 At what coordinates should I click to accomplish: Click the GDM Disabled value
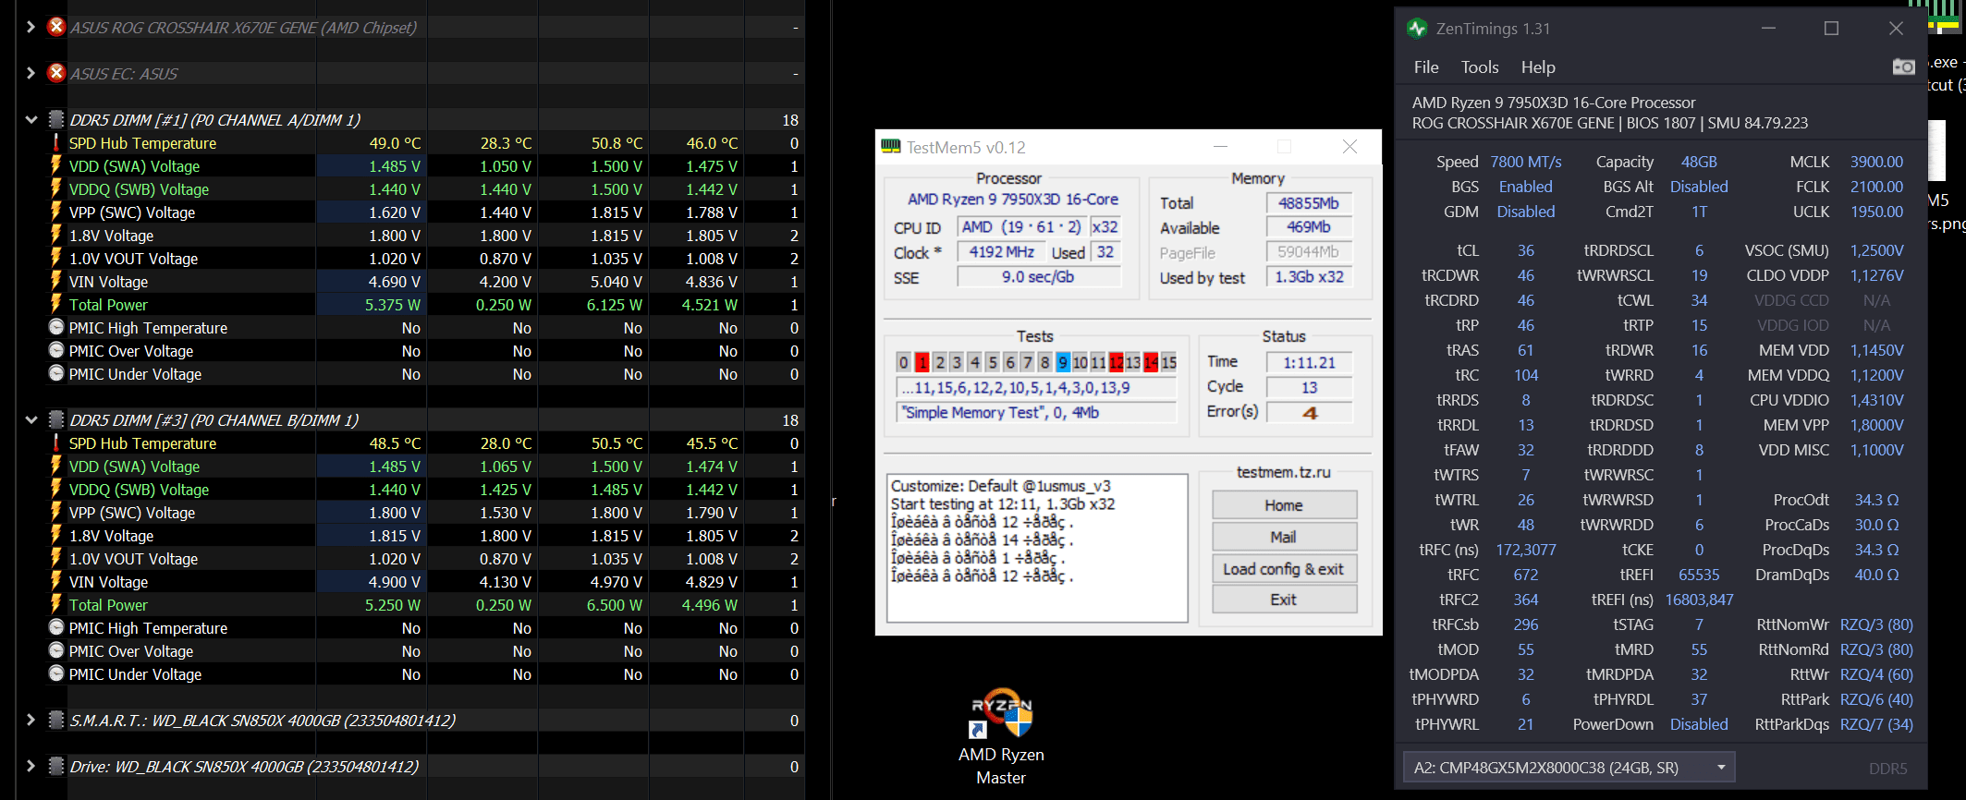[x=1526, y=212]
